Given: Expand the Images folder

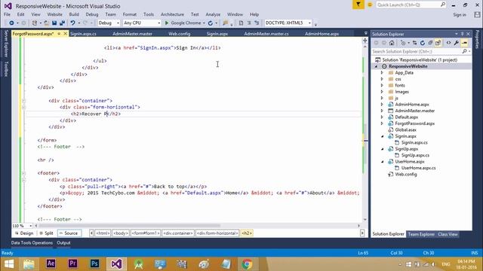Looking at the screenshot, I should click(382, 92).
